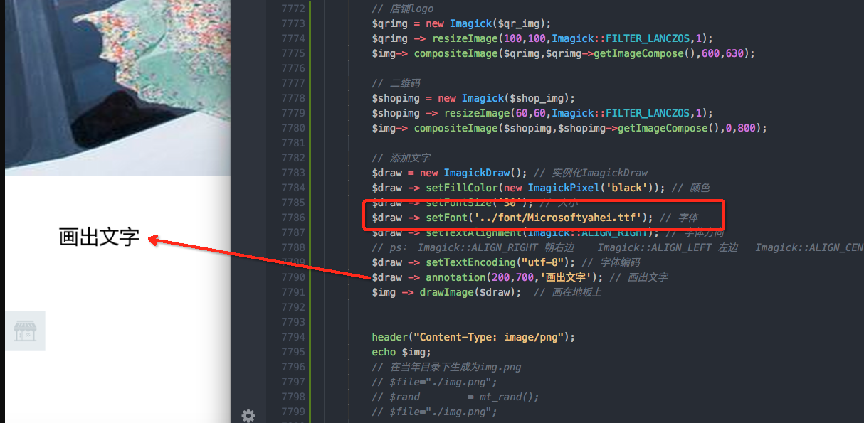Click the small shop logo thumbnail in the preview
Viewport: 864px width, 423px height.
coord(25,331)
